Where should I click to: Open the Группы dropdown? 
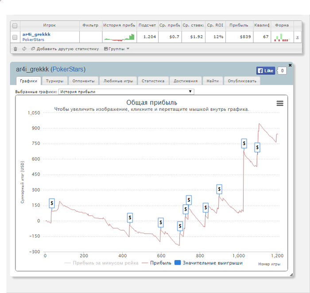tap(116, 49)
